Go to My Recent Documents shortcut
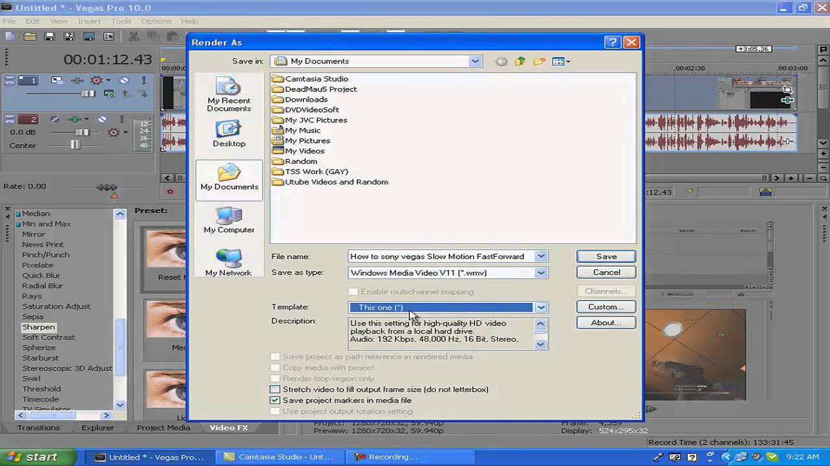 point(229,95)
